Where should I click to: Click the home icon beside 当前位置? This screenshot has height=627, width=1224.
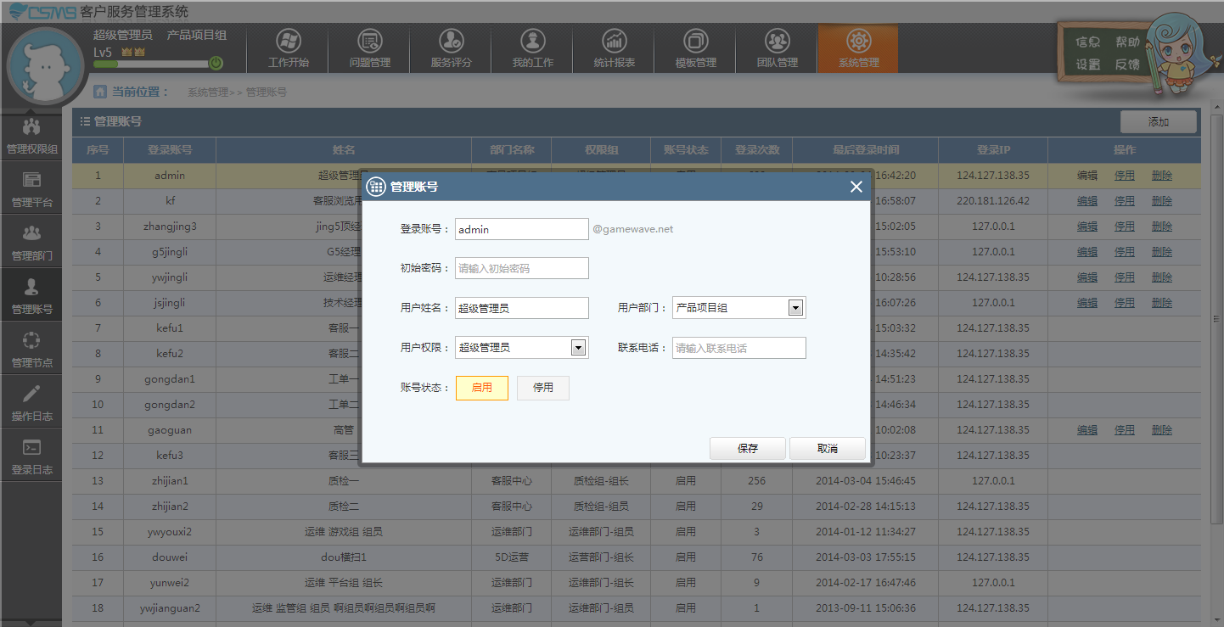100,92
